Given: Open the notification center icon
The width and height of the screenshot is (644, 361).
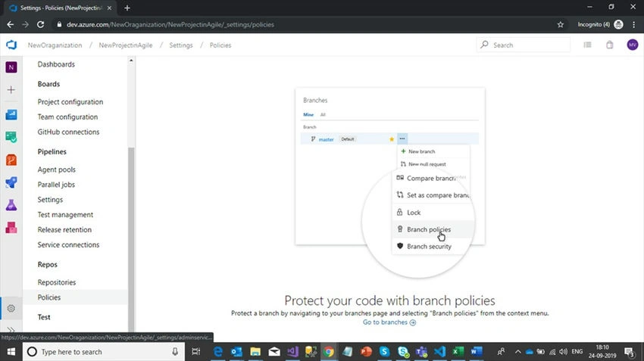Looking at the screenshot, I should tap(629, 352).
